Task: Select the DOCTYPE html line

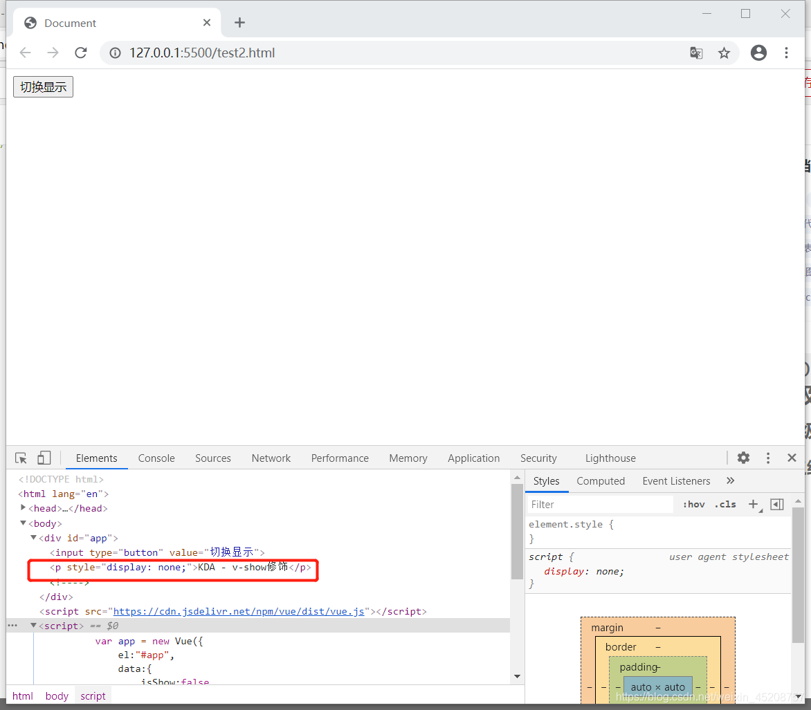Action: pos(61,479)
